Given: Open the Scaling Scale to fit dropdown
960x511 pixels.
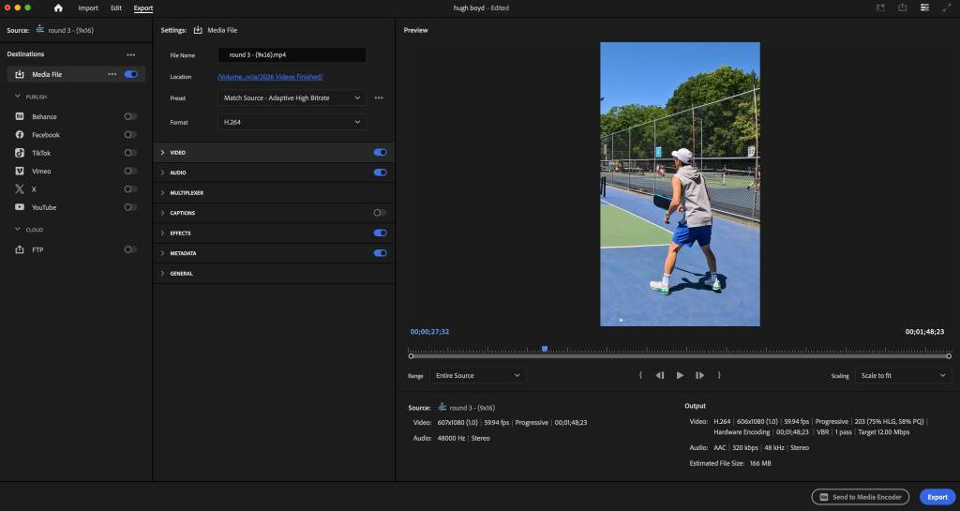Looking at the screenshot, I should 904,376.
